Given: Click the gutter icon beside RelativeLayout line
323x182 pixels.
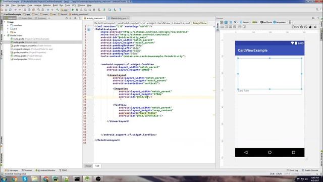Looking at the screenshot, I should [x=89, y=29].
